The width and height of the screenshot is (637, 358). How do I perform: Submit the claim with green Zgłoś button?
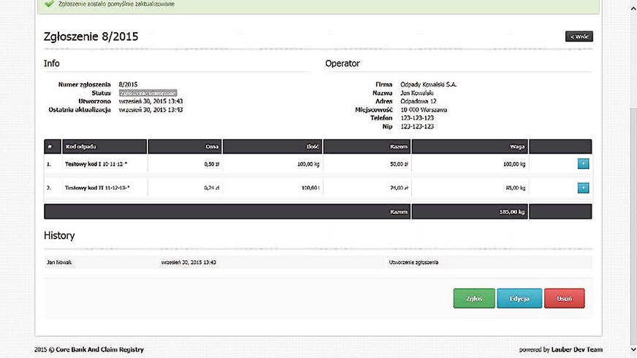[473, 298]
